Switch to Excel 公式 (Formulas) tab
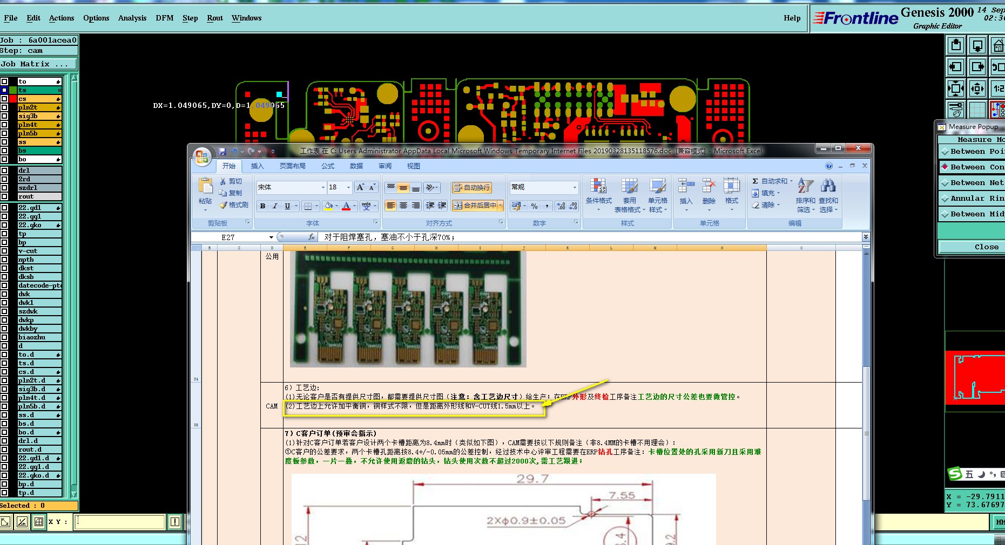 (x=328, y=166)
